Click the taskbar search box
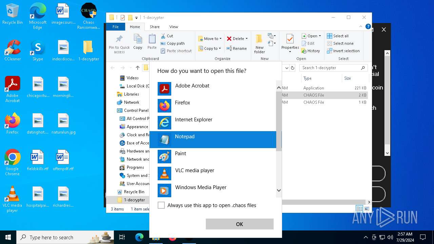Image resolution: width=434 pixels, height=244 pixels. [66, 237]
